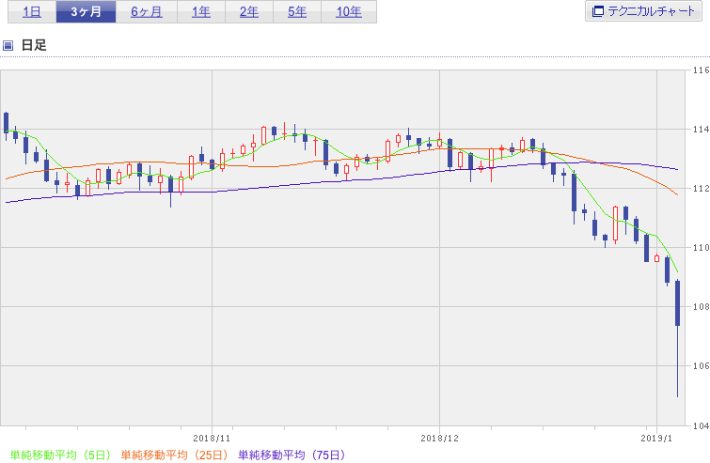Click the 2018/12 date axis label

point(439,439)
